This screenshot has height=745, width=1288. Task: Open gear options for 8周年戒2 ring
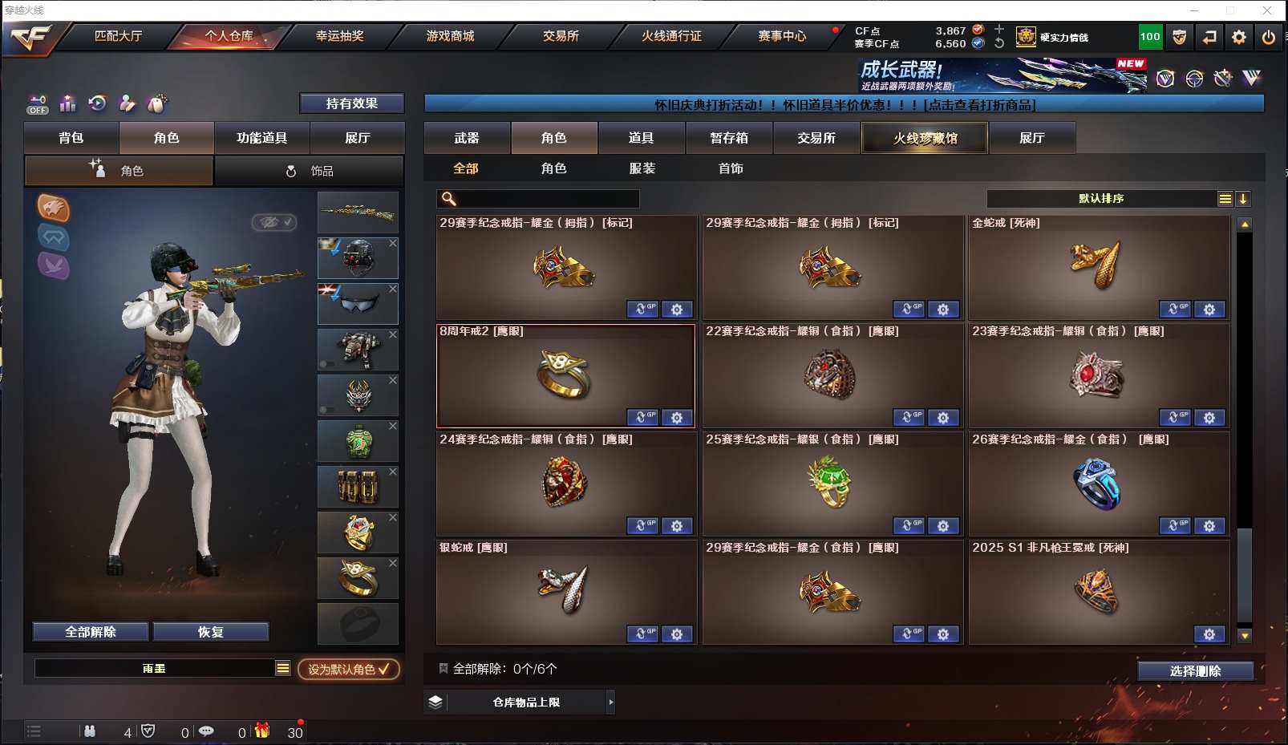click(x=677, y=418)
